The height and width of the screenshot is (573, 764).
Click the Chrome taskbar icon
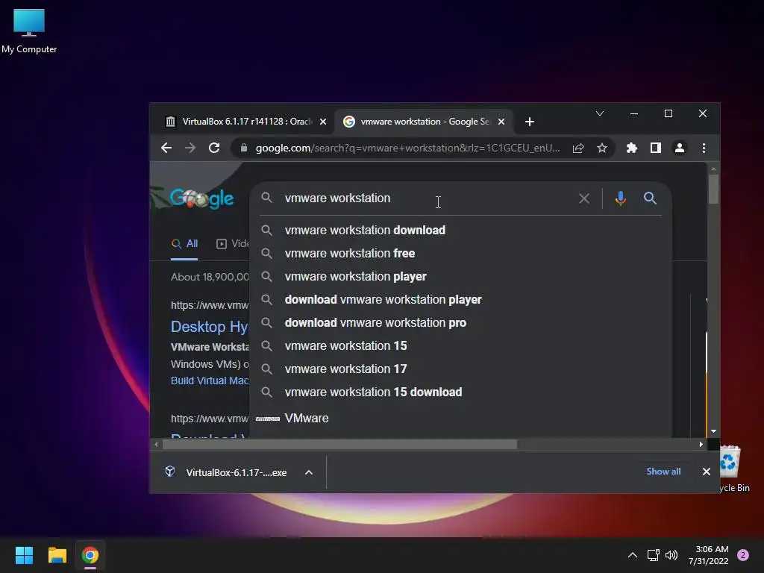coord(90,555)
